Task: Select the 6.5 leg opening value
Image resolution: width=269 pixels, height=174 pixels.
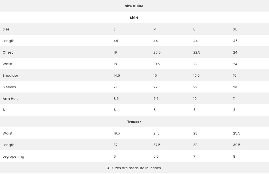Action: (156, 157)
